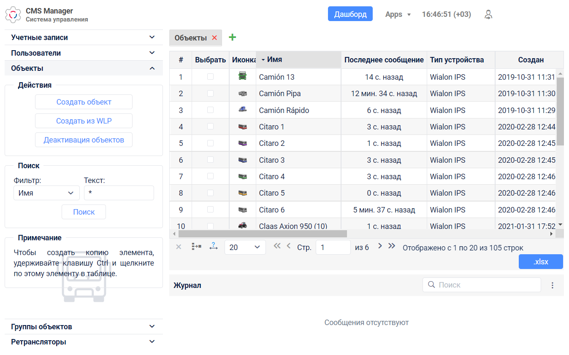Screen dimensions: 569x355
Task: Open the Фильтр dropdown showing Имя
Action: (x=46, y=193)
